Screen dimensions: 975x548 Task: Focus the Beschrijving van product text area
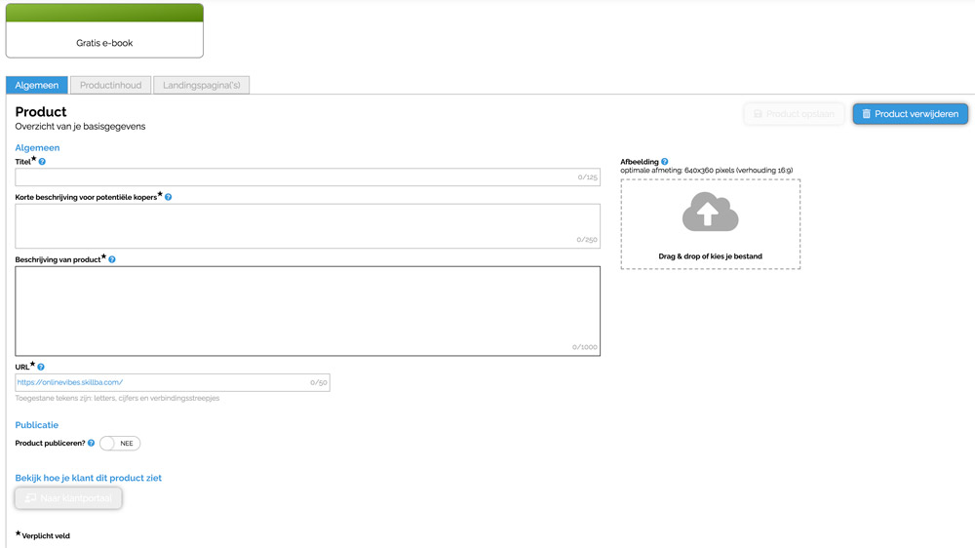(308, 311)
